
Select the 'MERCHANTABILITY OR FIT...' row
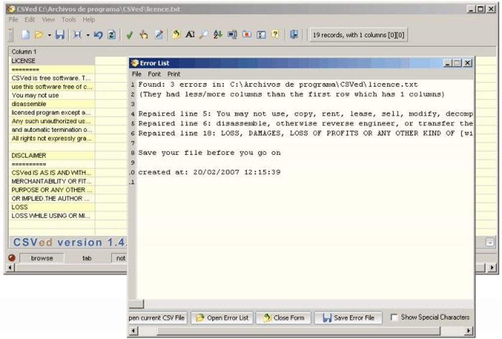click(x=52, y=181)
